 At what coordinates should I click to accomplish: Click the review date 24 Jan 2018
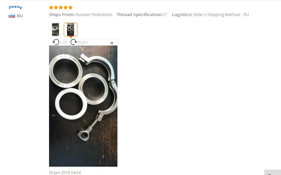tap(65, 172)
